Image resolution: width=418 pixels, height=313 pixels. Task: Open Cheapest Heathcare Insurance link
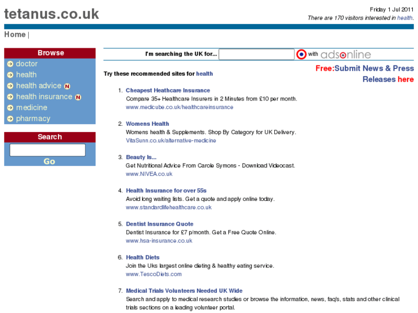click(x=168, y=91)
